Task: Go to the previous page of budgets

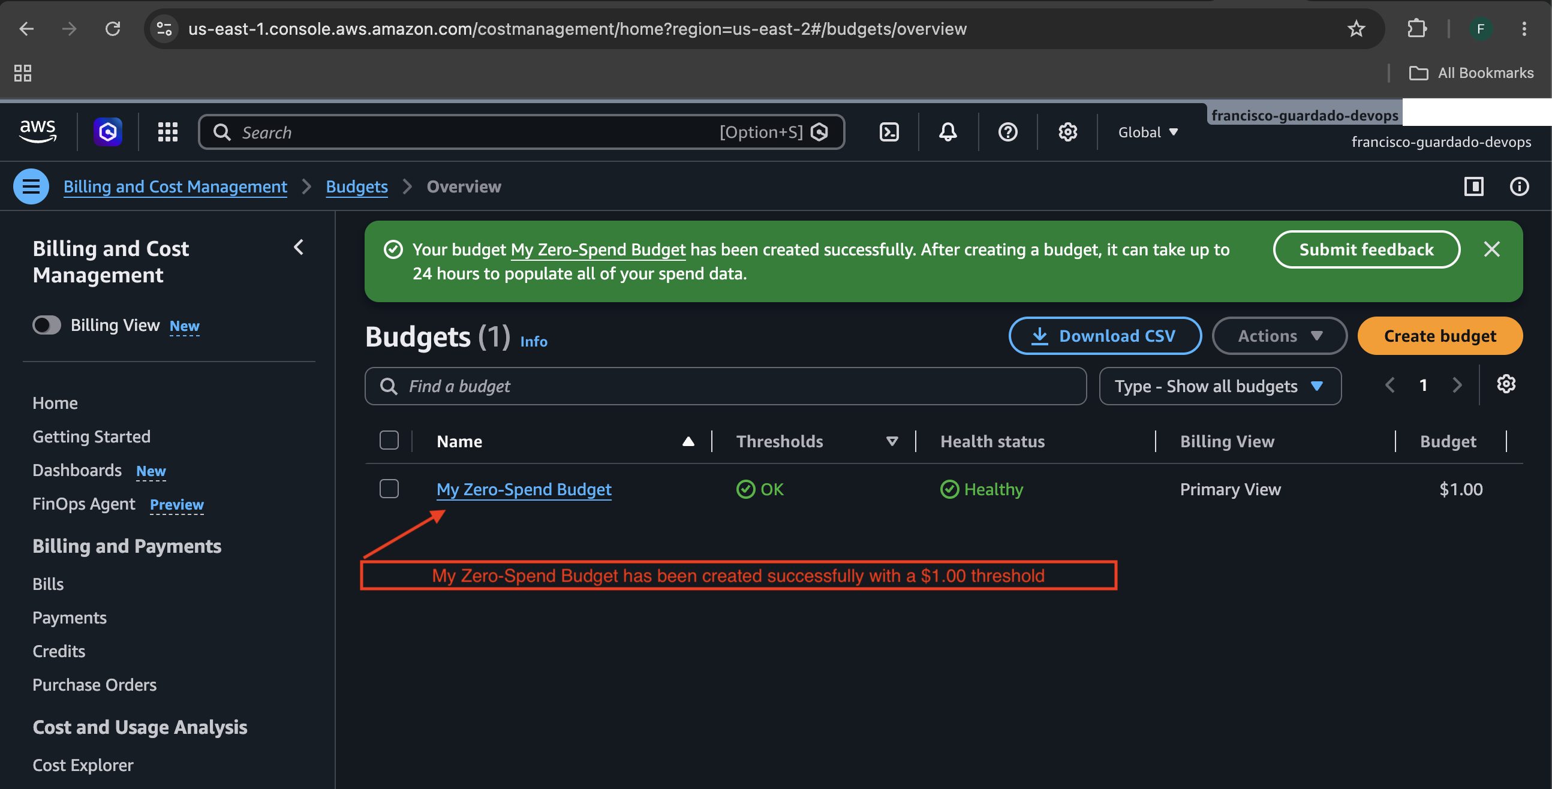Action: click(x=1390, y=386)
